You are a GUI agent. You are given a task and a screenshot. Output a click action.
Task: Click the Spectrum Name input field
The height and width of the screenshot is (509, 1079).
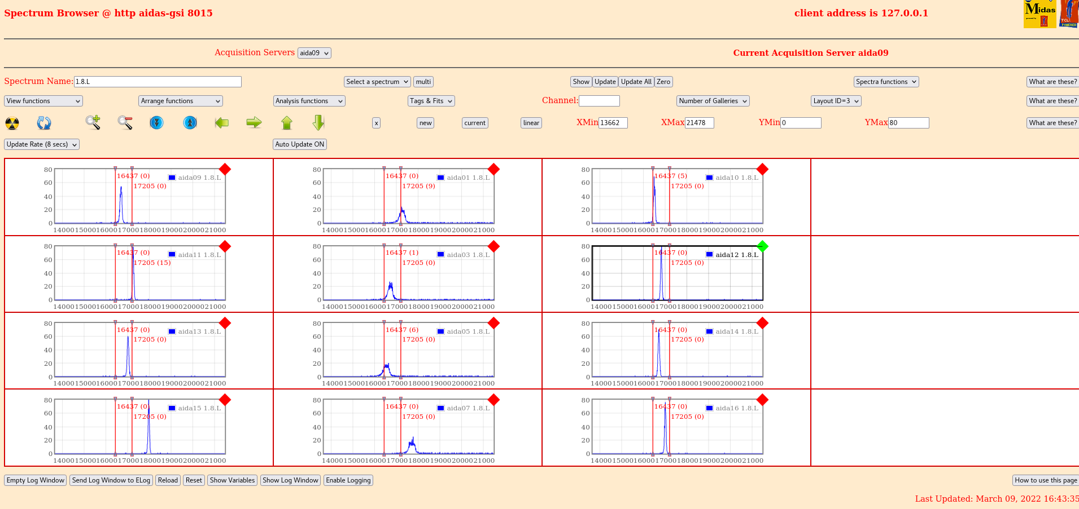(158, 82)
